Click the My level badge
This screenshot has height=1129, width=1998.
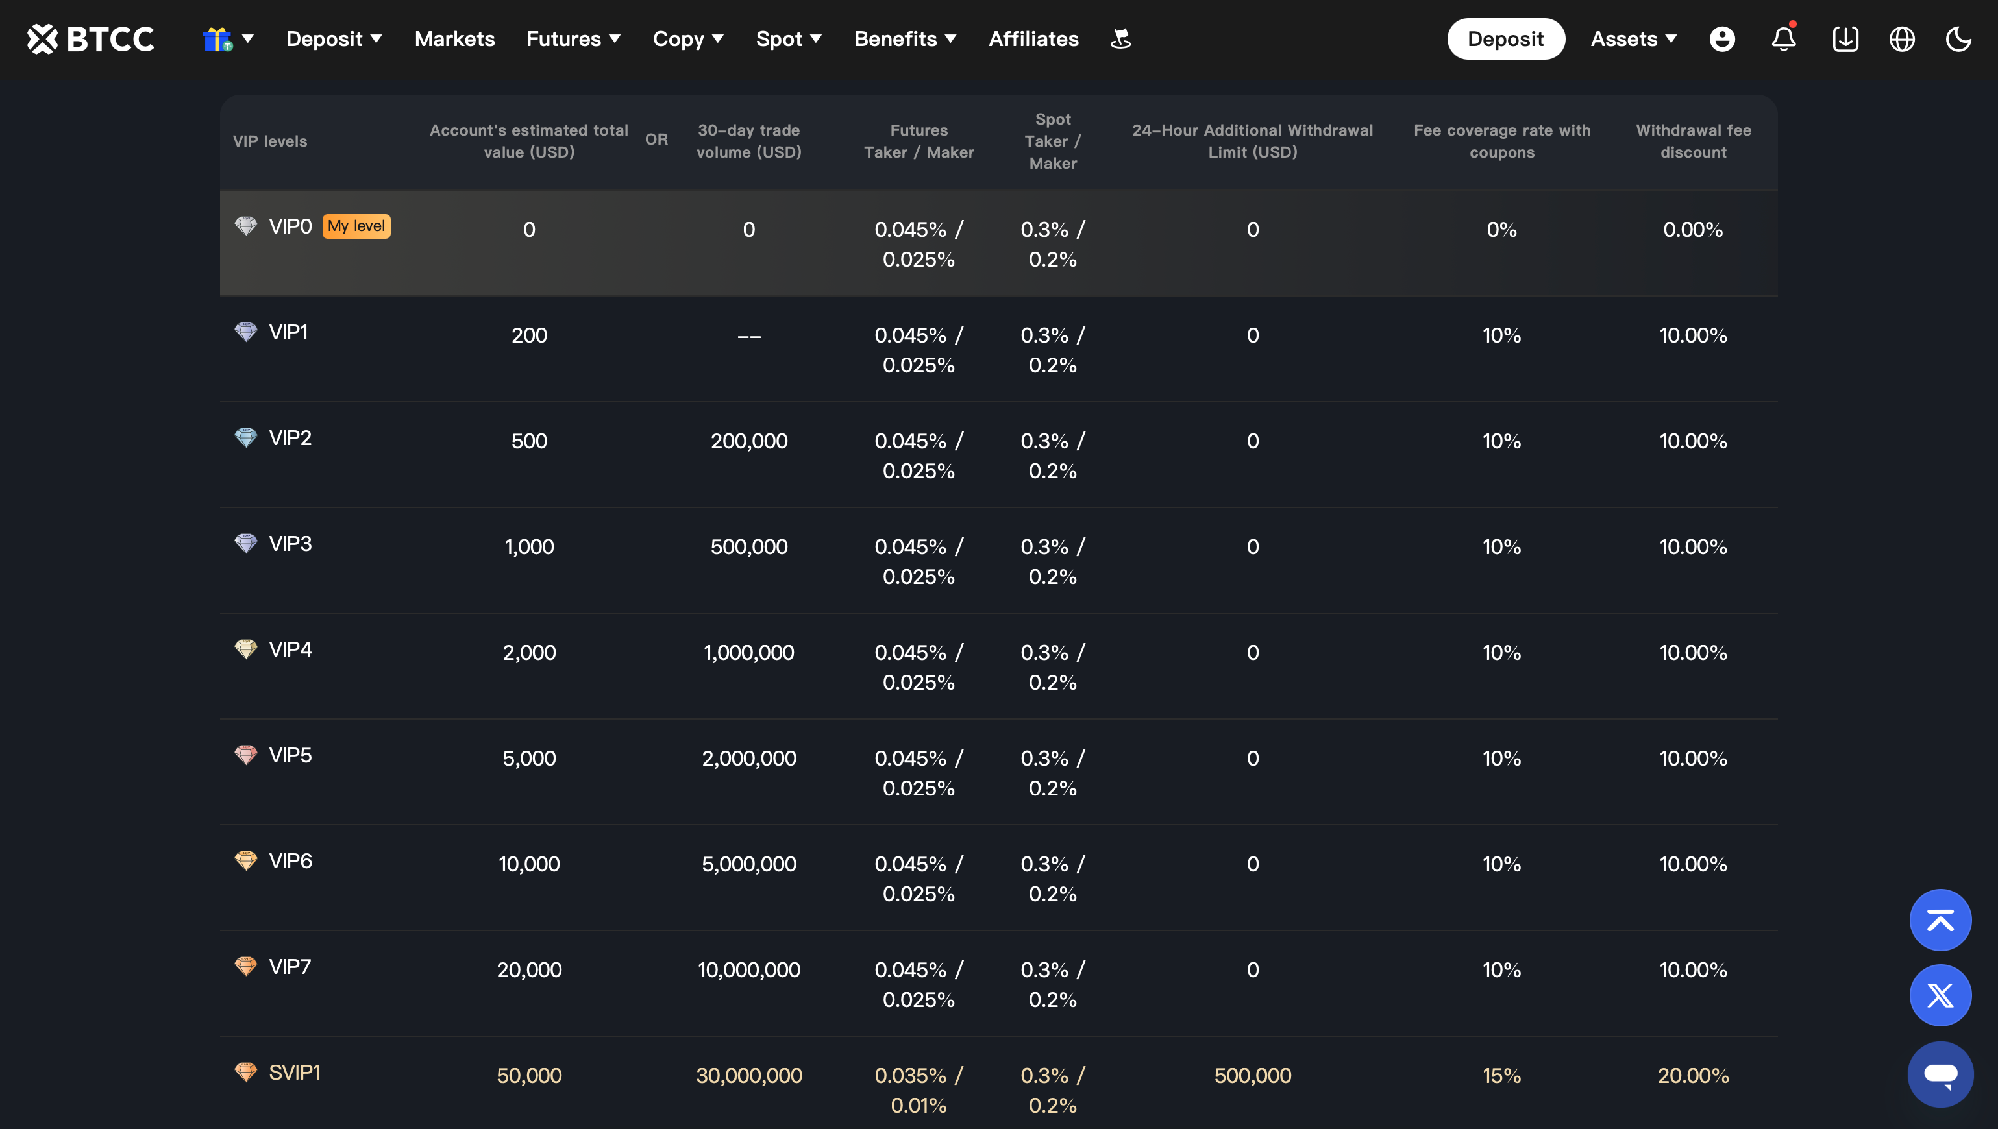click(x=356, y=226)
